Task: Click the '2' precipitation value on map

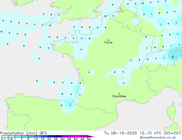Action: pyautogui.click(x=173, y=57)
